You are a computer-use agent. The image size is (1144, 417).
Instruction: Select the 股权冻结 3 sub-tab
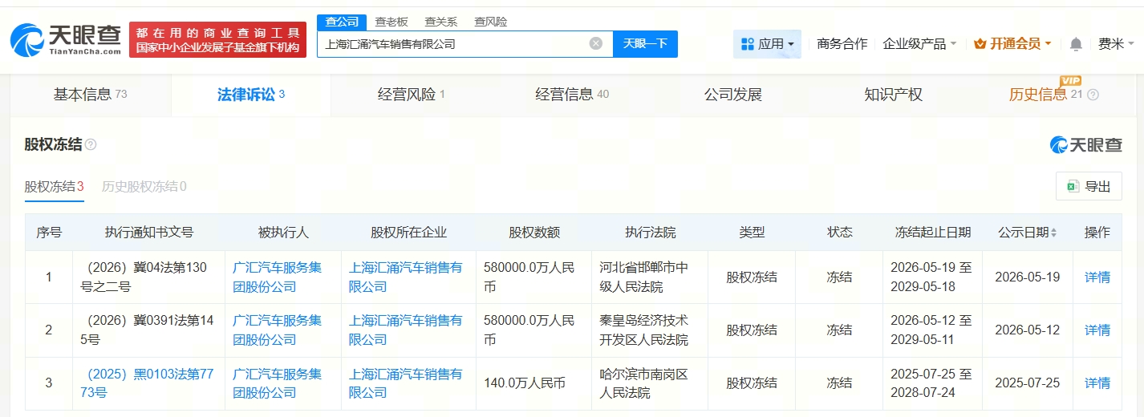[x=54, y=186]
